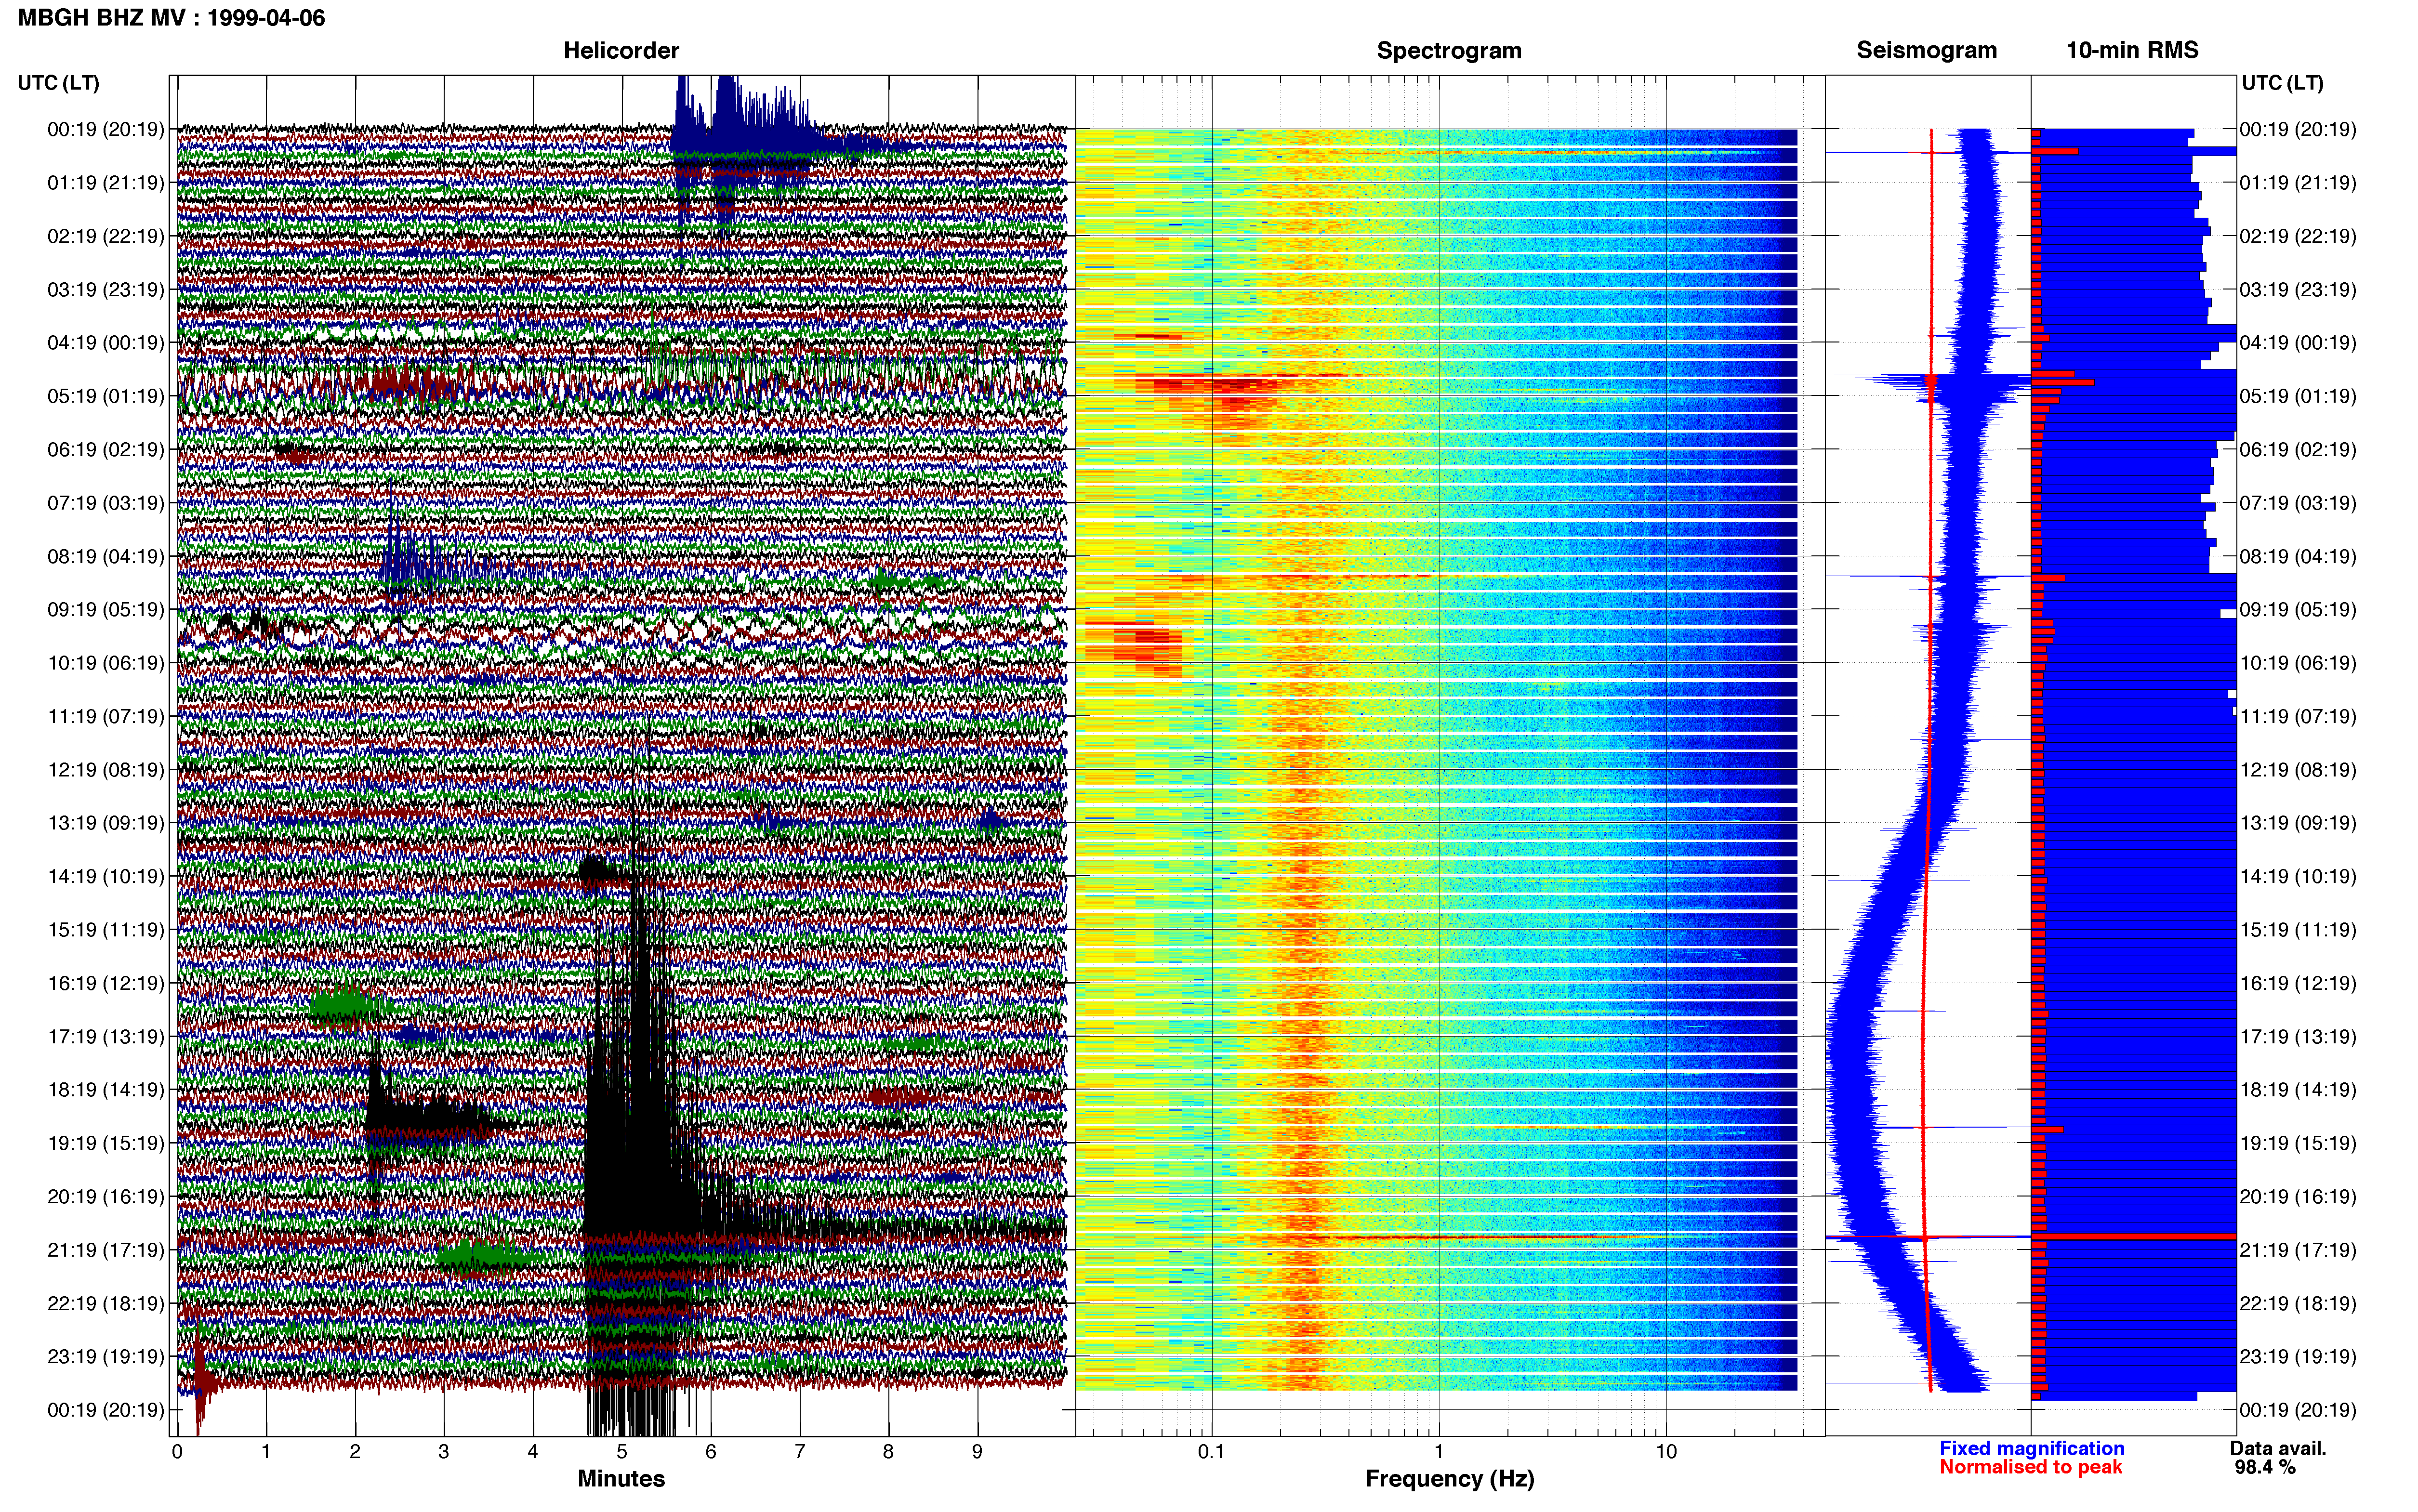Click left time label '09:19 (05:19)'

click(x=106, y=609)
